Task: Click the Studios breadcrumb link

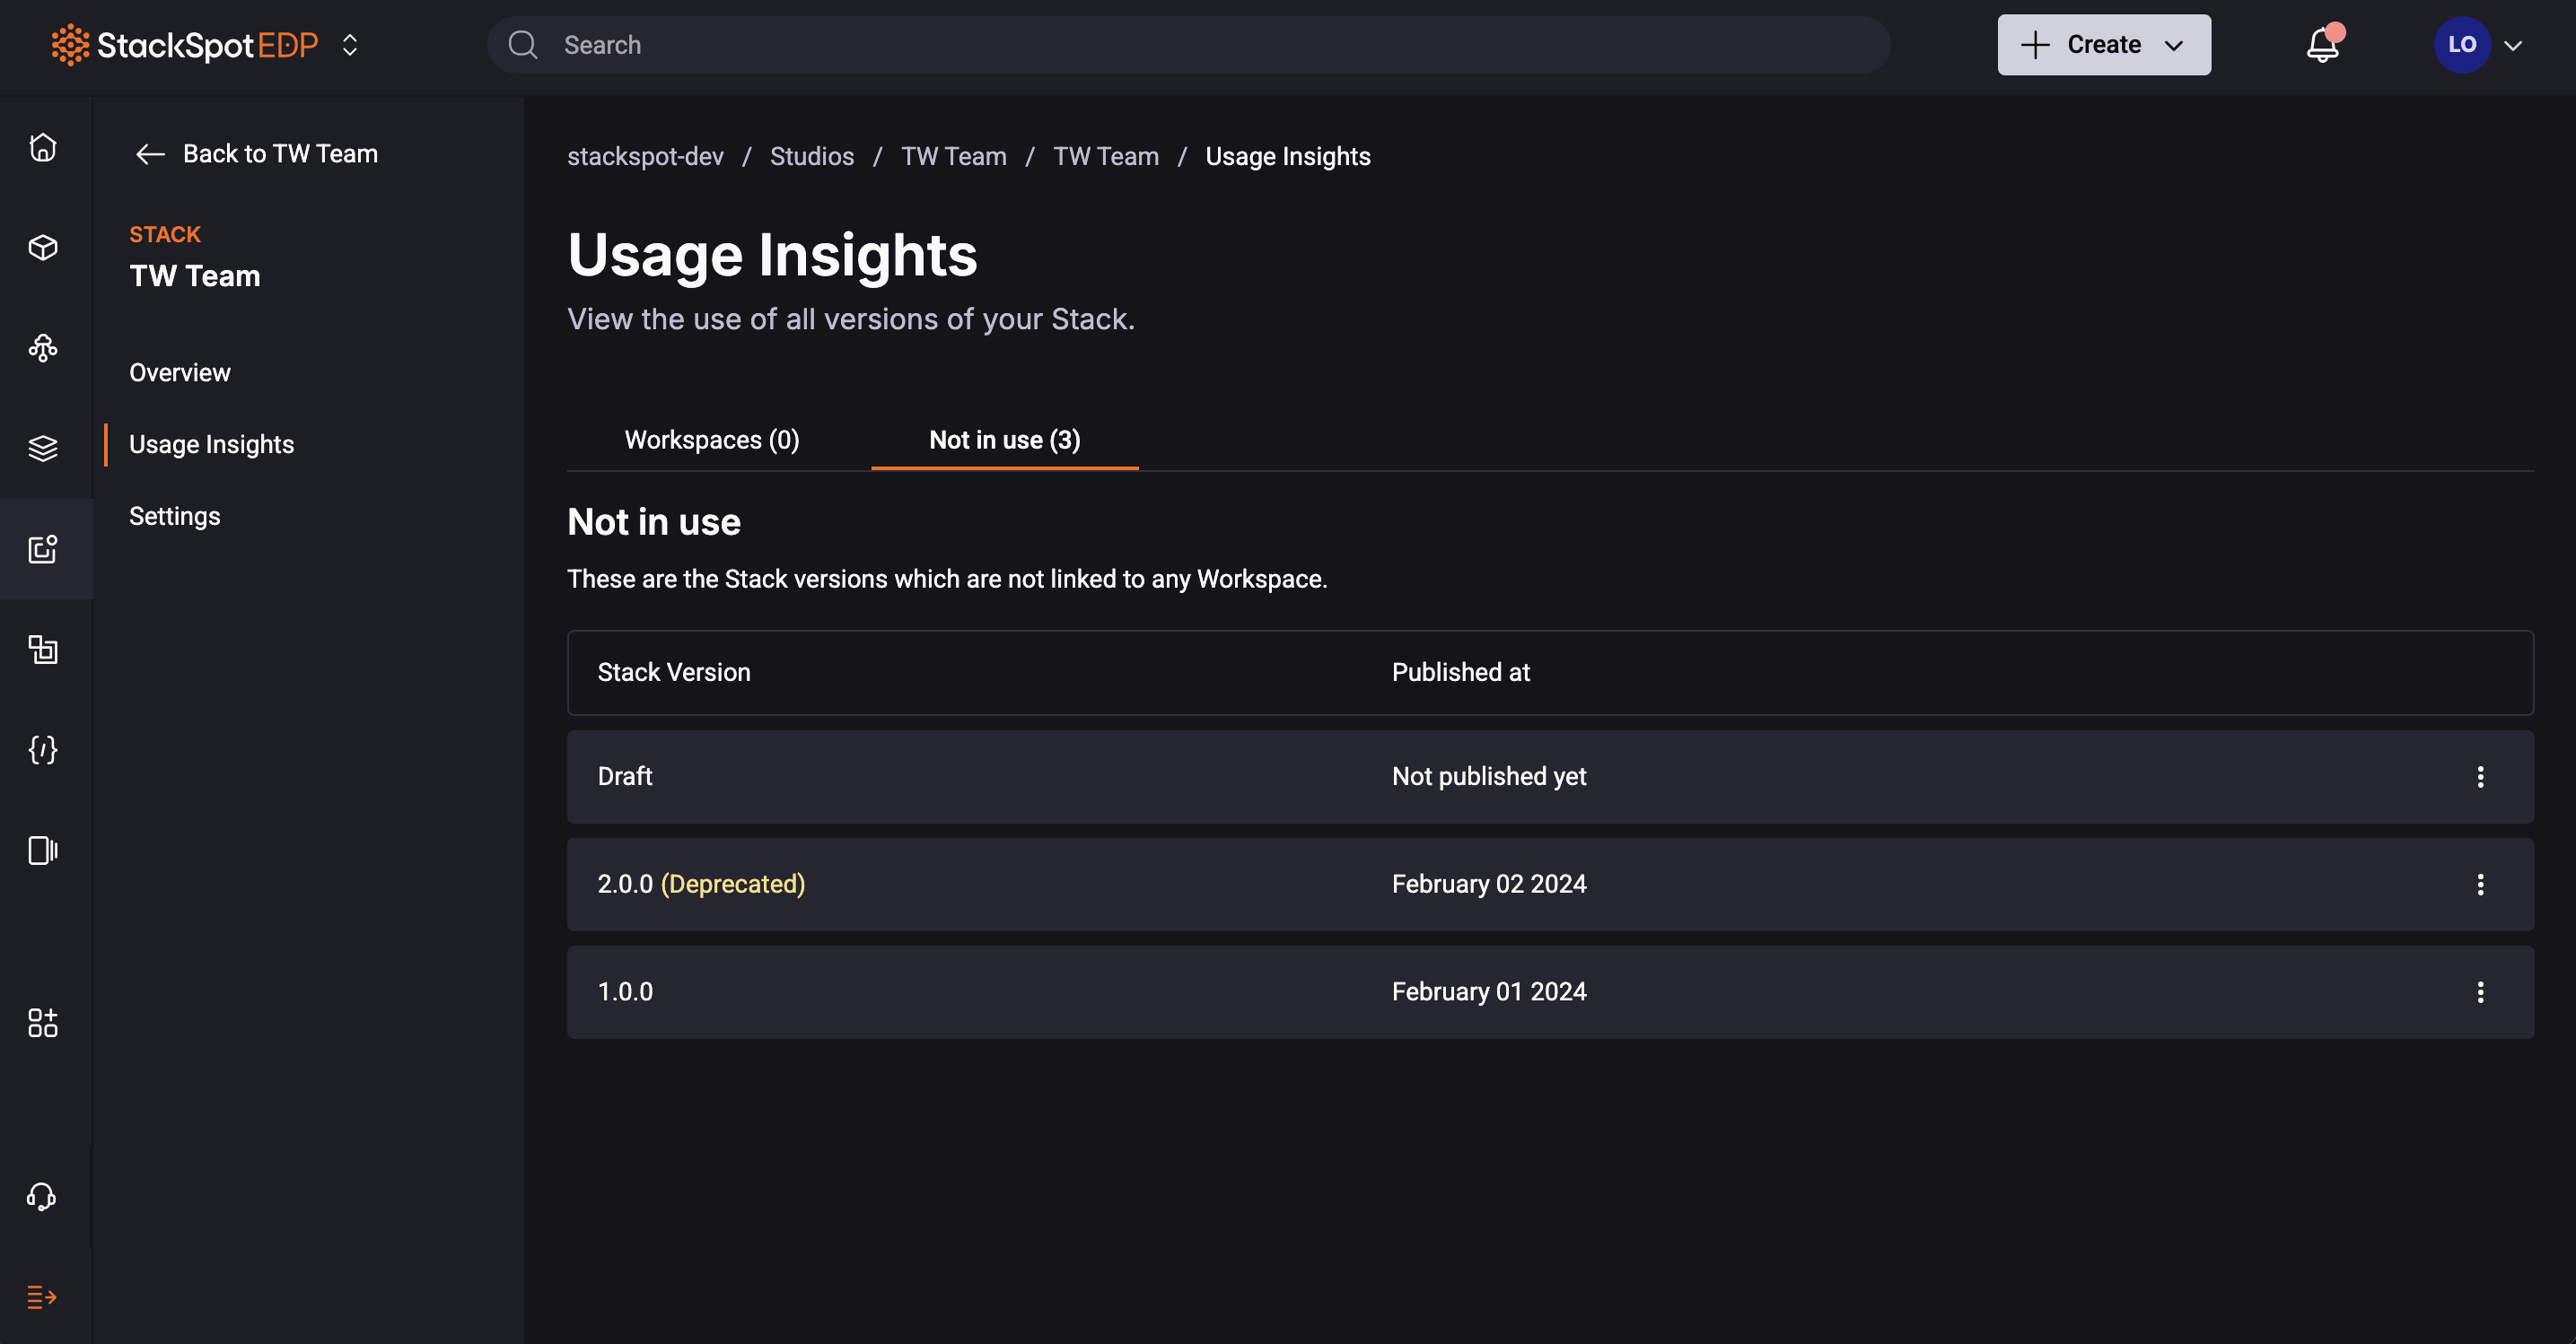Action: click(812, 157)
